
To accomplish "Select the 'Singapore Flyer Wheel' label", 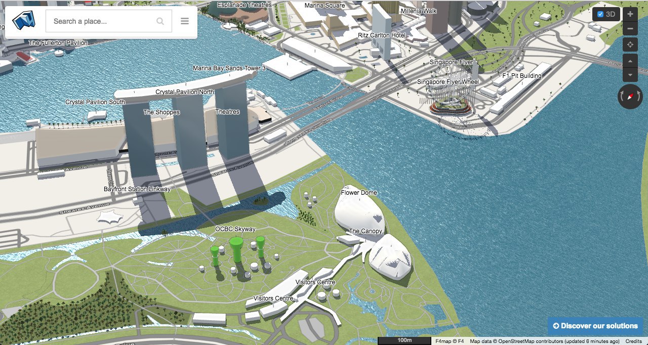I will [x=448, y=82].
